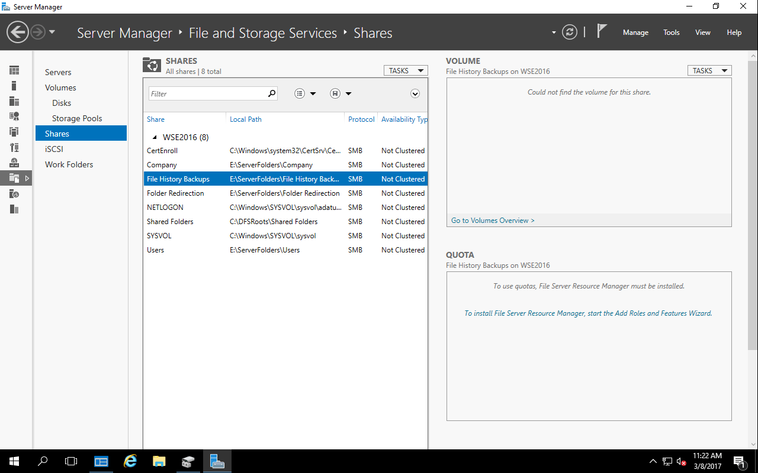Click the Back navigation arrow
Viewport: 758px width, 473px height.
[18, 32]
